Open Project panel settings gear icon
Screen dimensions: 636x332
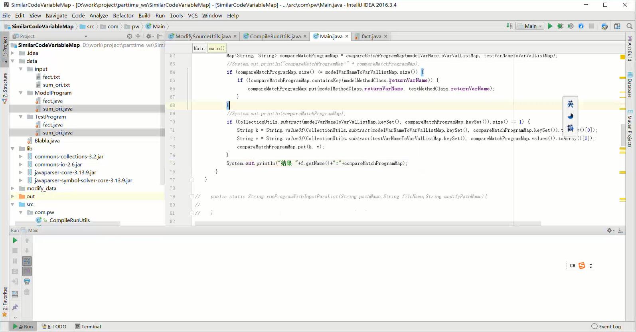point(149,36)
